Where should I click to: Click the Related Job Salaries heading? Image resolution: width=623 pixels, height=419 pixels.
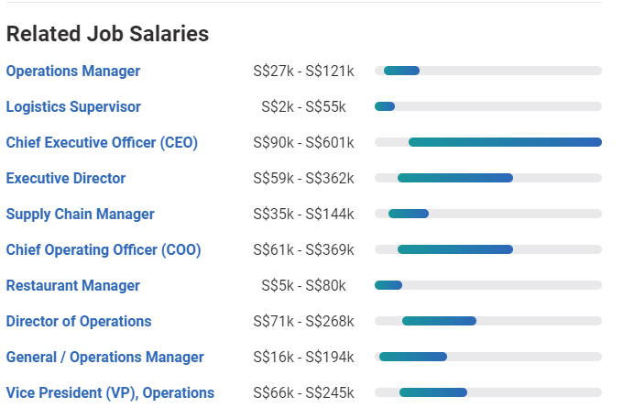tap(107, 34)
